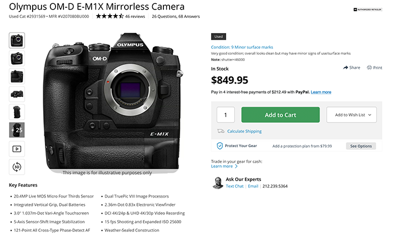Screen dimensions: 393x234
Task: Click the Protect Your Gear shield icon
Action: coord(220,146)
